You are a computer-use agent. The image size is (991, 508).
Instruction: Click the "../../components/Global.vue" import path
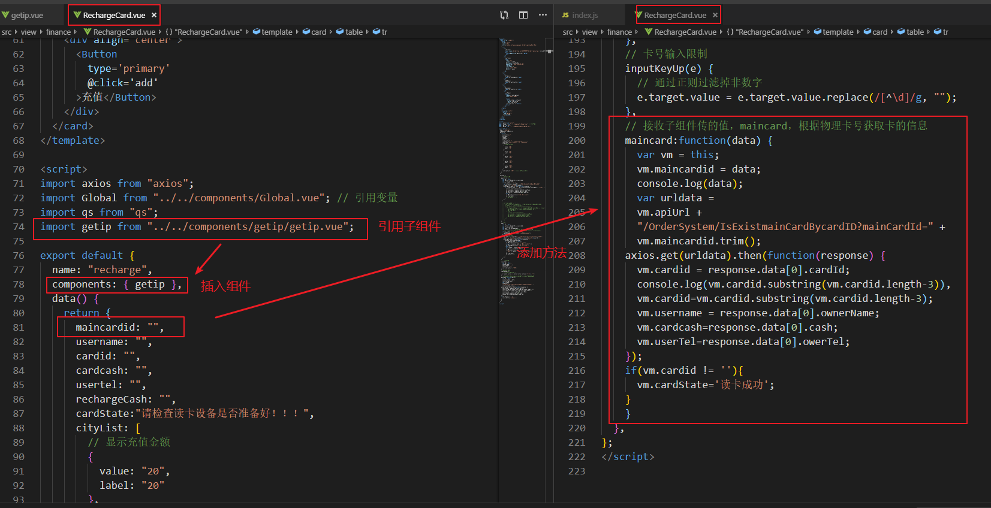[238, 198]
